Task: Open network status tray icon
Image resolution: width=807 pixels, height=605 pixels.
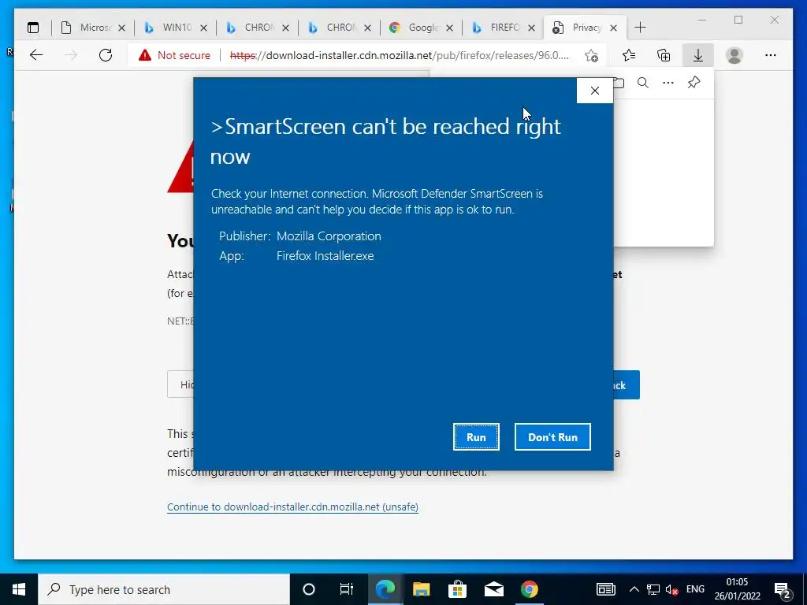Action: click(x=653, y=589)
